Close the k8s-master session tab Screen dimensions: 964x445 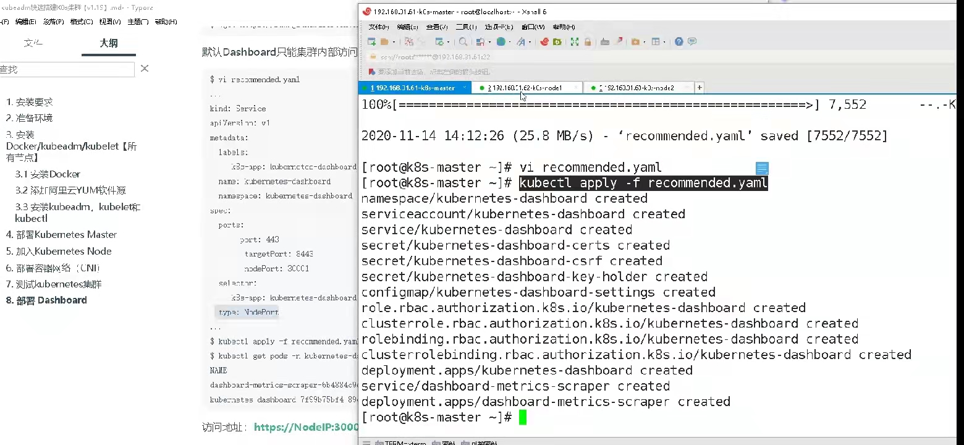point(465,88)
